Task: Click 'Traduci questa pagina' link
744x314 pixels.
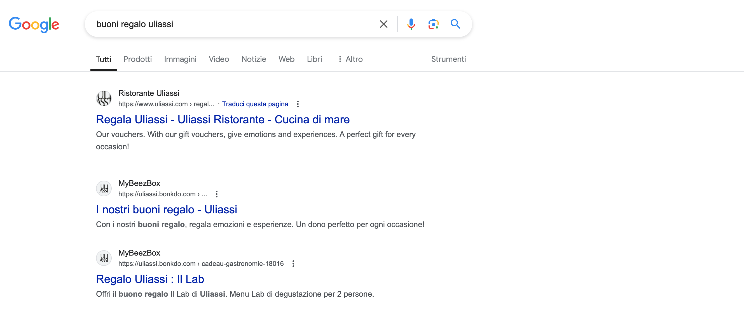Action: tap(255, 104)
